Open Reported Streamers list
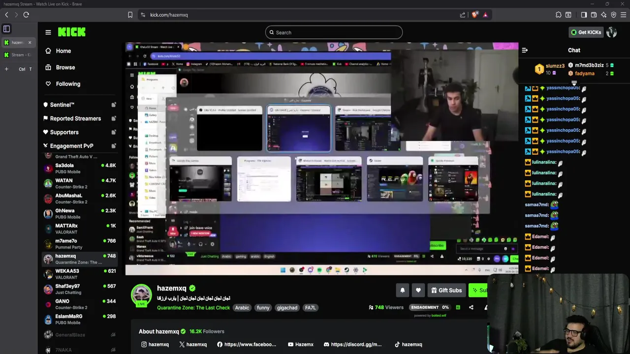Viewport: 630px width, 354px height. click(x=75, y=118)
